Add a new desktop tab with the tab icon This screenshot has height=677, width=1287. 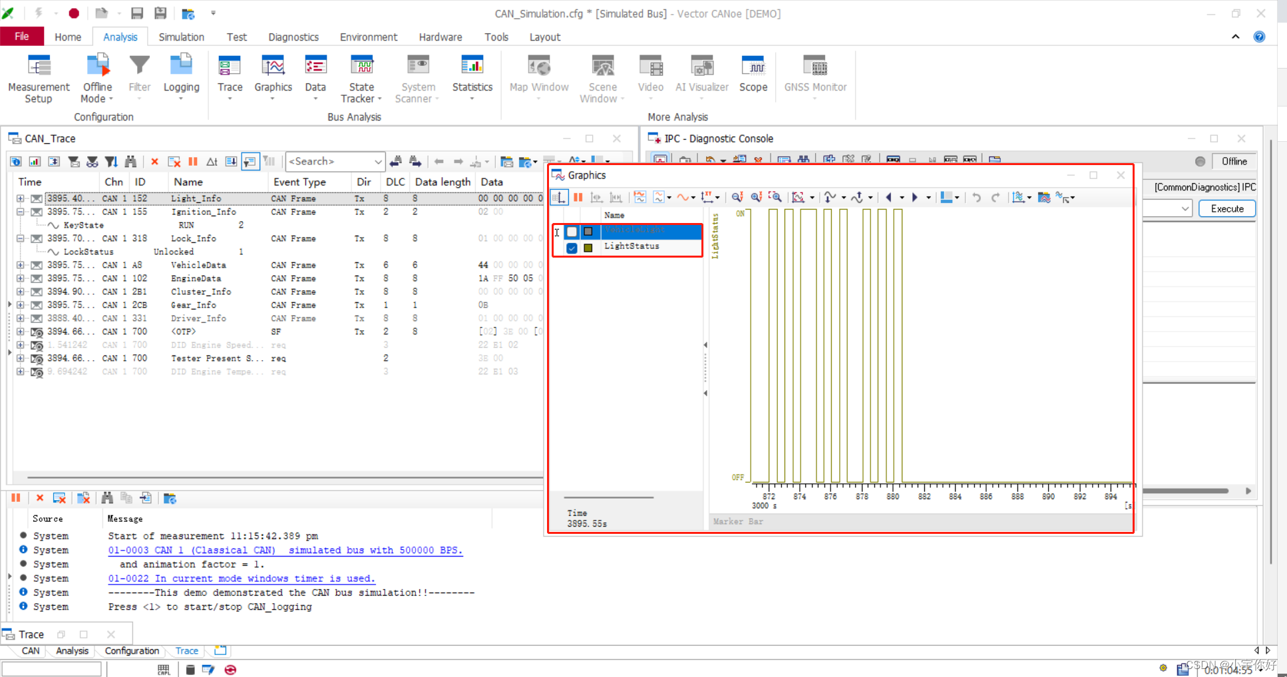[x=220, y=650]
